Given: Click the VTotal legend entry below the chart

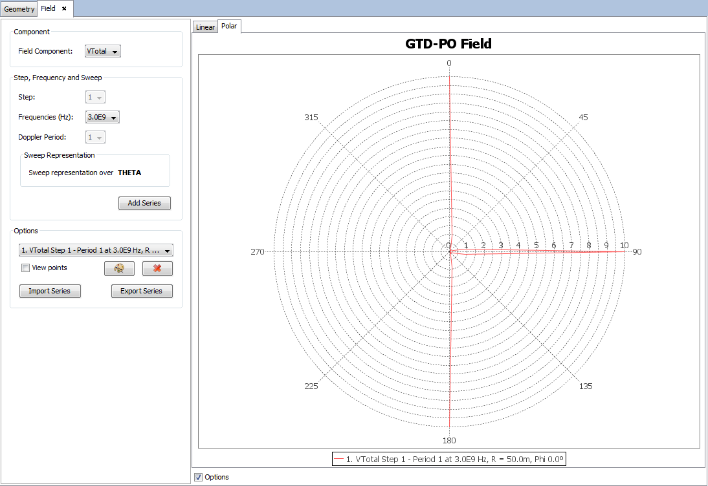Looking at the screenshot, I should (449, 459).
